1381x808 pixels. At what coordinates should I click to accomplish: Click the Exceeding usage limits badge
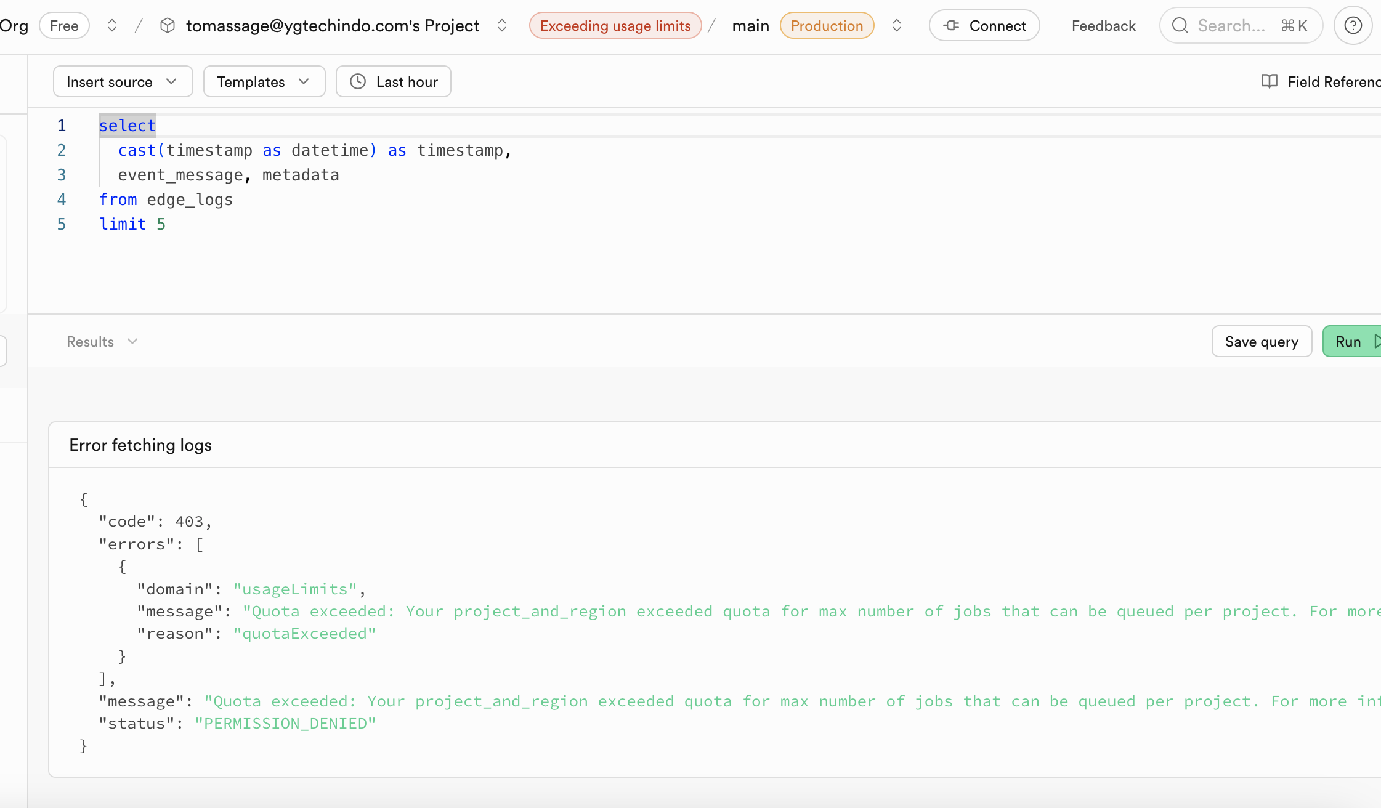click(615, 26)
